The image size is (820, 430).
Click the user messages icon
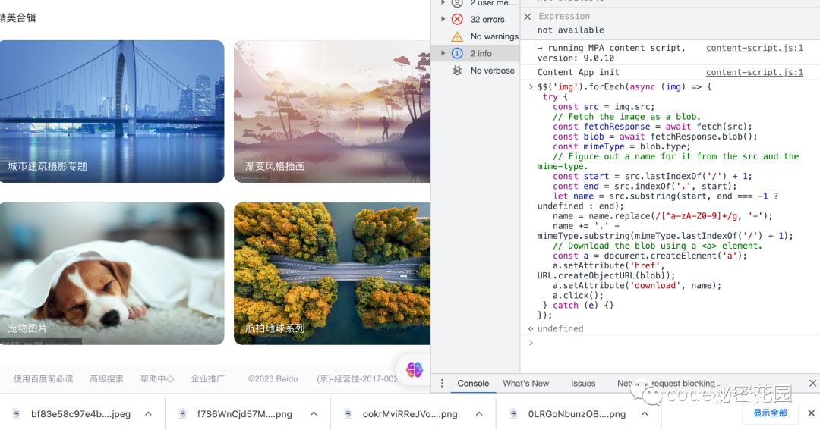pyautogui.click(x=457, y=2)
